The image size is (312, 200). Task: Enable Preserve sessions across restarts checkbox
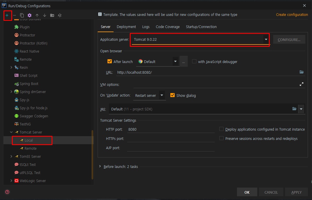pos(221,138)
